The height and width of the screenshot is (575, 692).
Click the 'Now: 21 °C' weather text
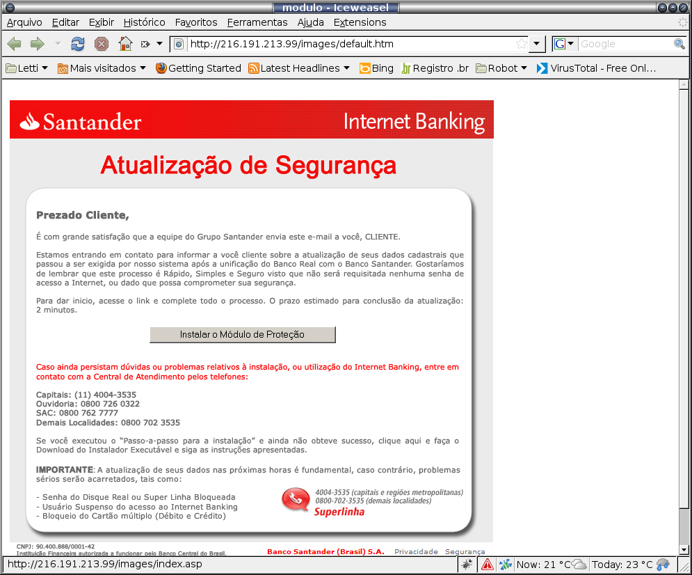click(x=543, y=565)
